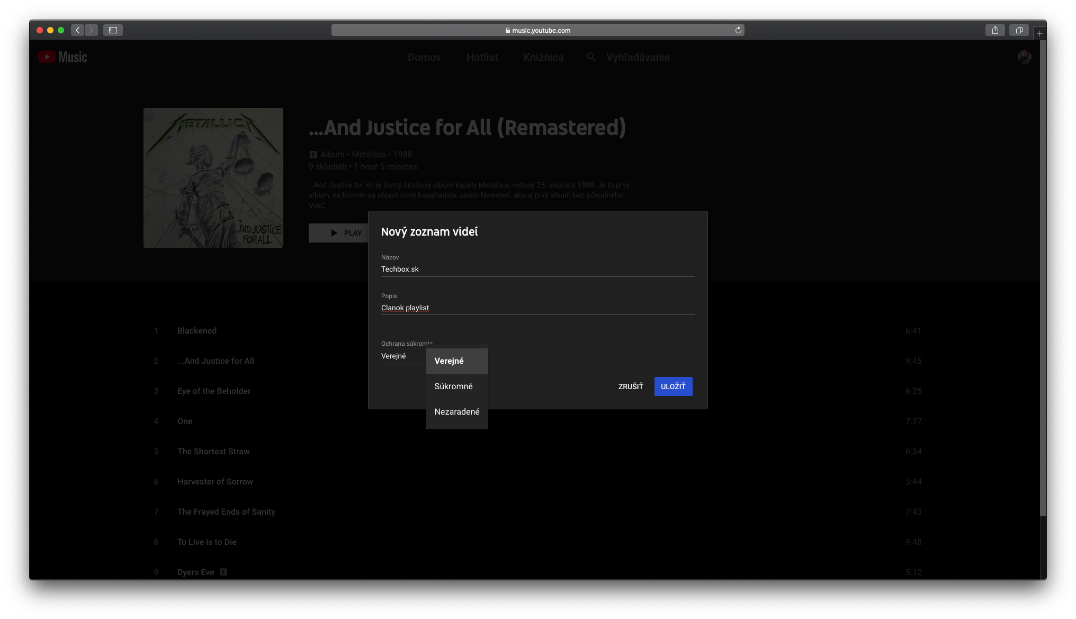
Task: Click the album type icon beside Album
Action: tap(313, 155)
